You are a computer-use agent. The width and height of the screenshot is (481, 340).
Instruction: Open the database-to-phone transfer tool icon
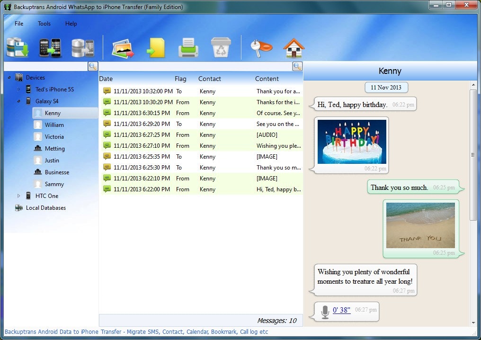(81, 47)
